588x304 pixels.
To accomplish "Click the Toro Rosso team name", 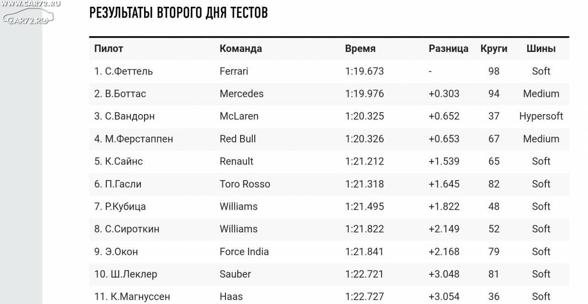I will coord(245,184).
